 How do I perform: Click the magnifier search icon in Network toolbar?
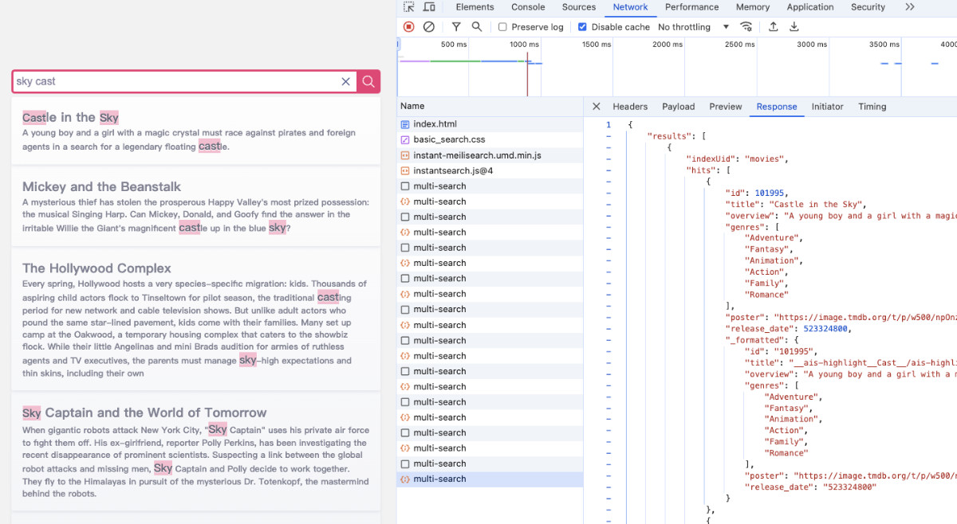tap(477, 27)
